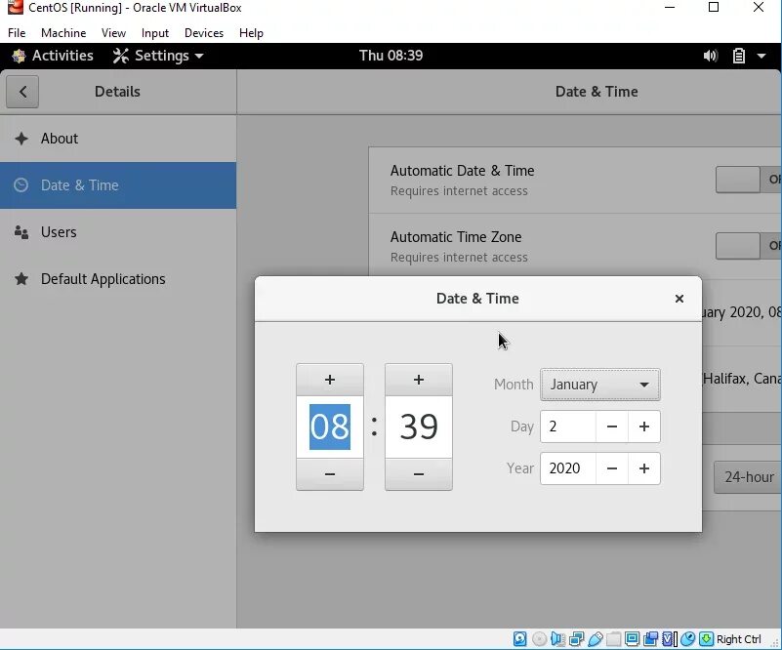Click the 24-hour time format button

[748, 477]
